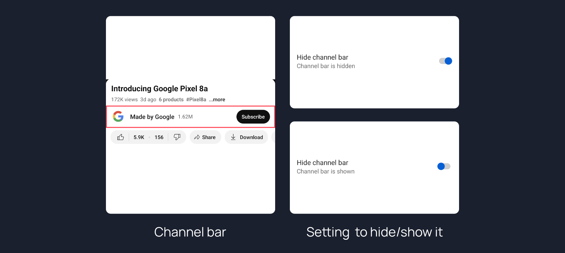Image resolution: width=565 pixels, height=253 pixels.
Task: Click the Share arrow icon
Action: pyautogui.click(x=197, y=137)
